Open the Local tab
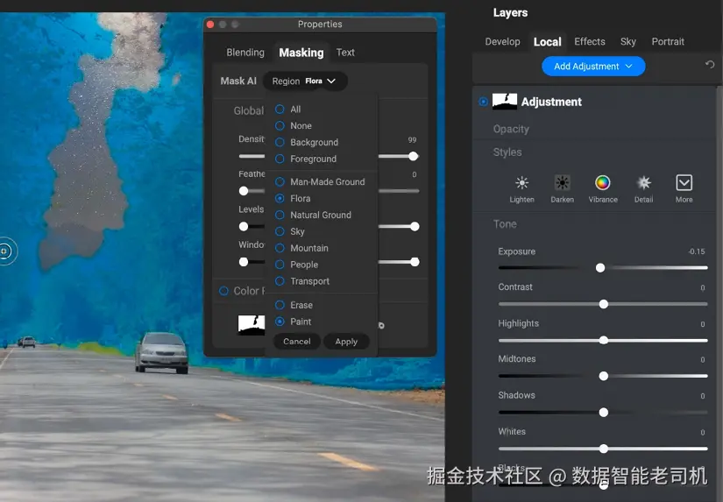This screenshot has height=502, width=723. coord(548,42)
